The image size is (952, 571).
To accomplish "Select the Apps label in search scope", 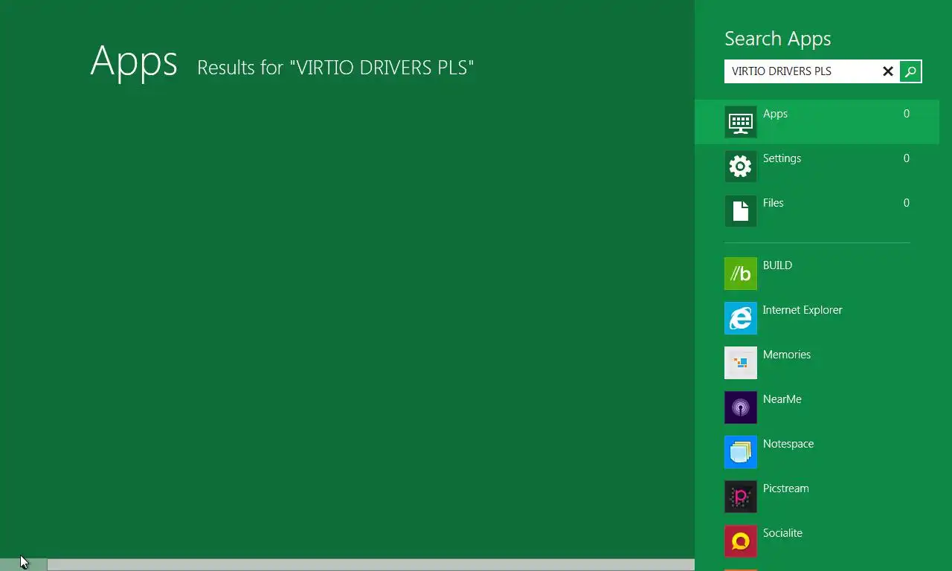I will point(775,114).
